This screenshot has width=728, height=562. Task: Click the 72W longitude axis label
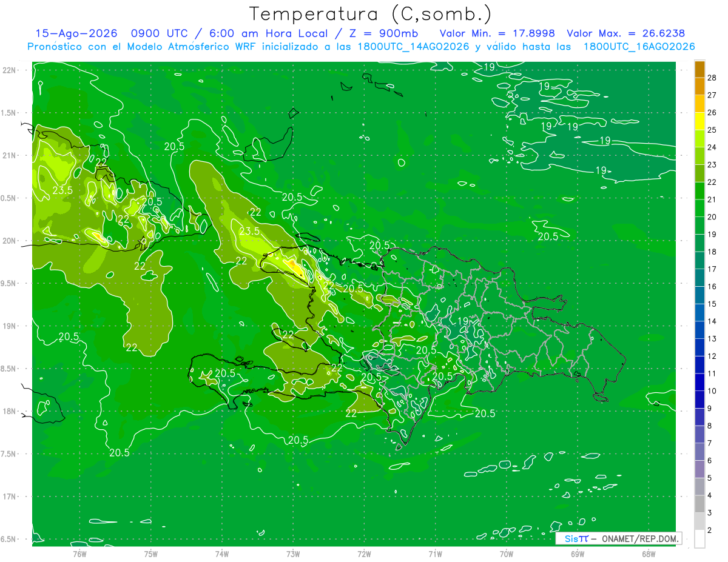[364, 554]
